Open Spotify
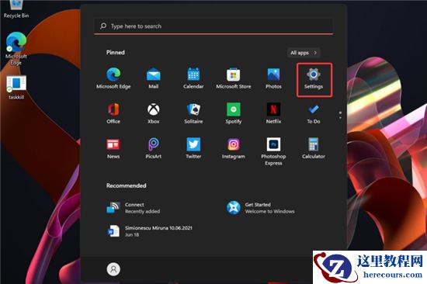Screen dimensions: 427x284 234,113
